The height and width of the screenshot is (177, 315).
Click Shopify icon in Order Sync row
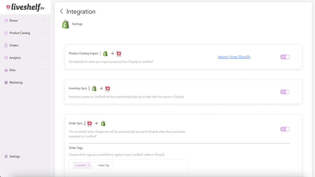click(x=103, y=123)
